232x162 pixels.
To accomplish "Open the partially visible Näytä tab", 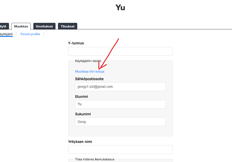I will pos(3,26).
